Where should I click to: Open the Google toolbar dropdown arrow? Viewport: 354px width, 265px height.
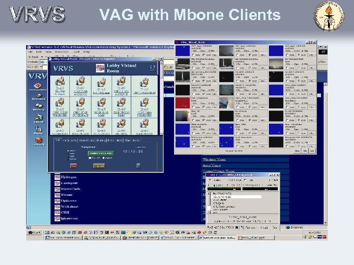(41, 67)
